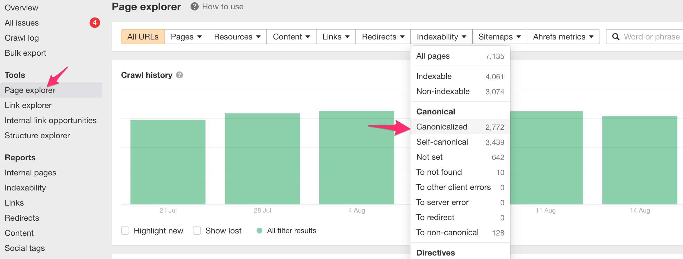The image size is (683, 259).
Task: Open Internal link opportunities tool
Action: [x=51, y=120]
